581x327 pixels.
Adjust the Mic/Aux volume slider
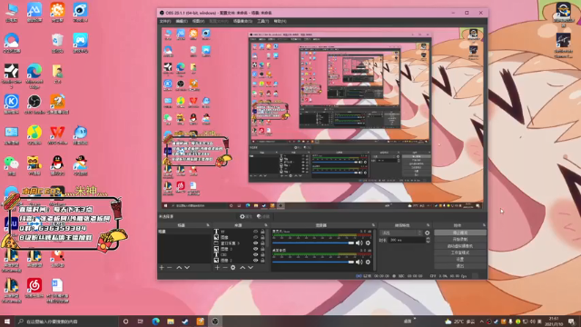pyautogui.click(x=313, y=243)
